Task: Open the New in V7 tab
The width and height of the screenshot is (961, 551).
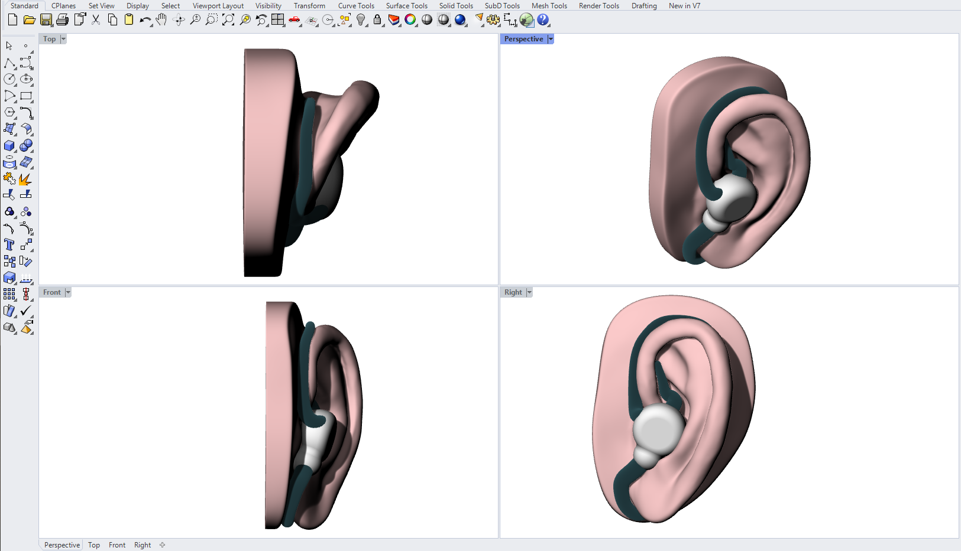Action: pyautogui.click(x=684, y=6)
